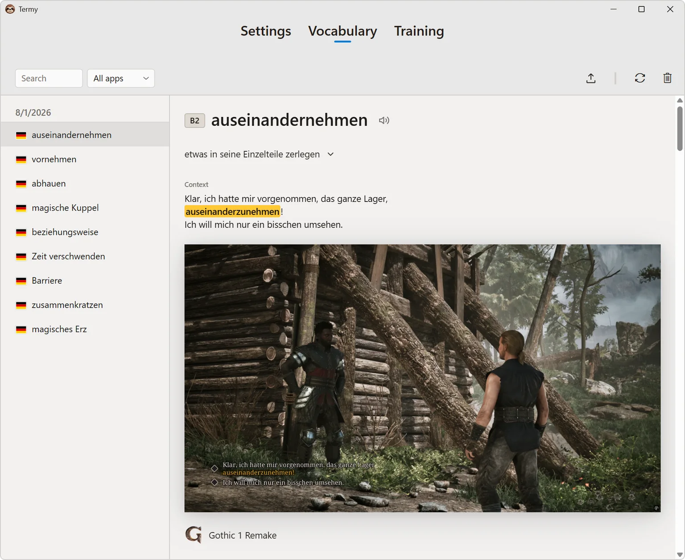Select auseinandernehmen in the word list
Screen dimensions: 685x560
point(85,135)
